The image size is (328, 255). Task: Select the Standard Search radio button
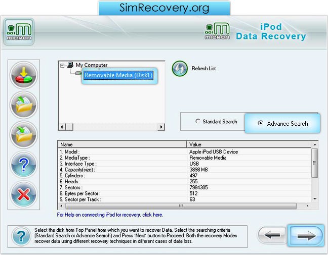pyautogui.click(x=197, y=121)
